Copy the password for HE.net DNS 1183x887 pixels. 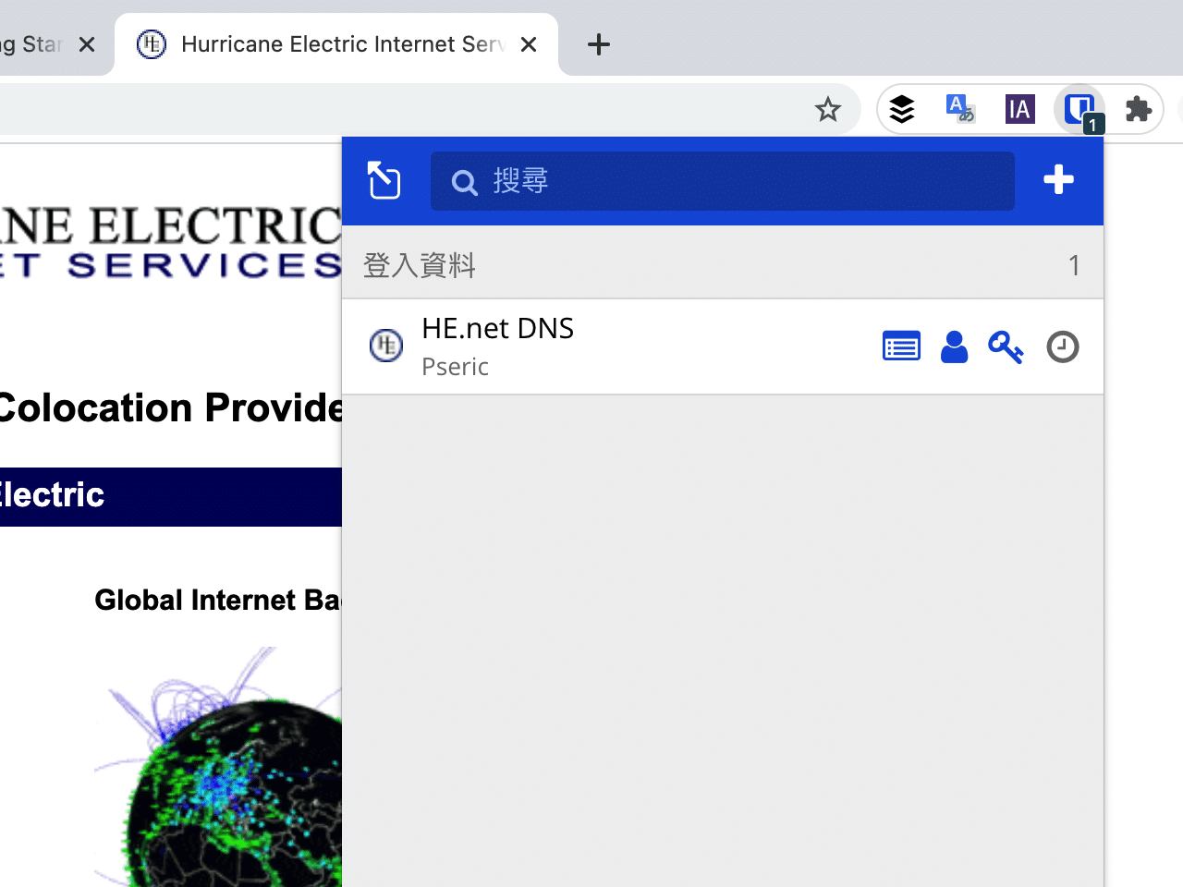pos(1006,346)
